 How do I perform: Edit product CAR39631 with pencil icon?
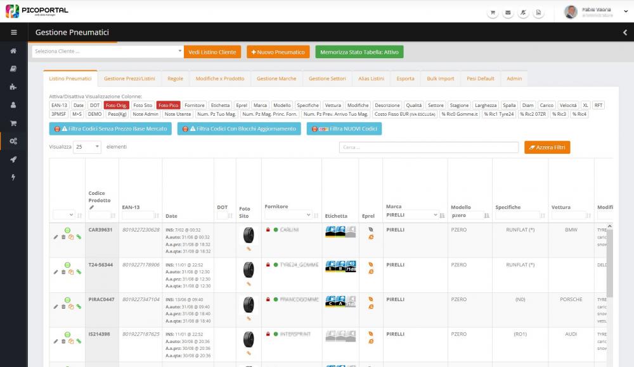point(56,237)
